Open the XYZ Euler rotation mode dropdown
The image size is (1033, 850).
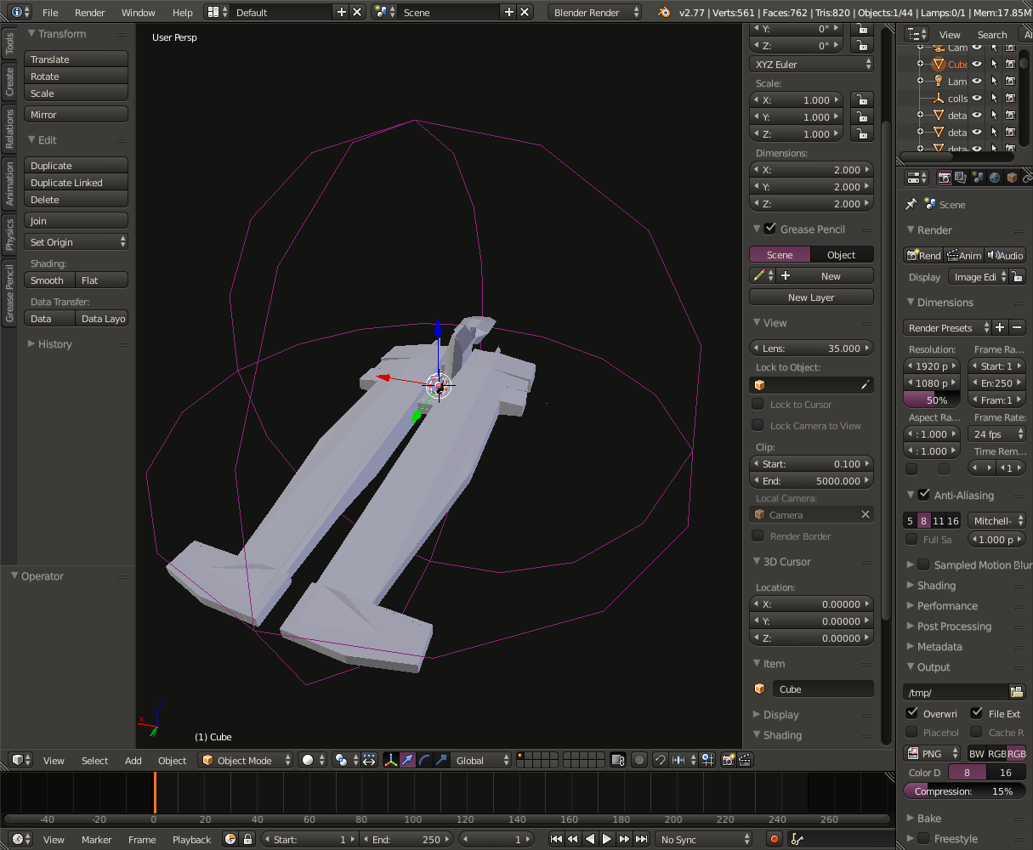[x=811, y=65]
